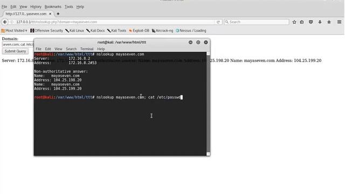Screen dimensions: 345x194
Task: Open Firefox History menu
Action: (36, 7)
